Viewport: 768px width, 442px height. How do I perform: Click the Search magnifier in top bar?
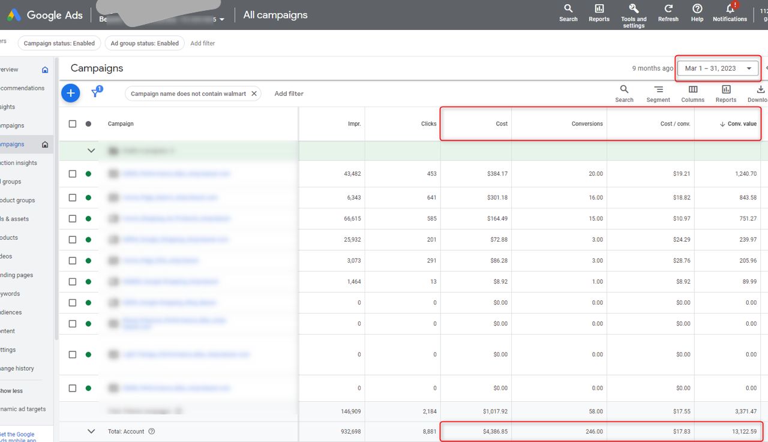[x=568, y=9]
